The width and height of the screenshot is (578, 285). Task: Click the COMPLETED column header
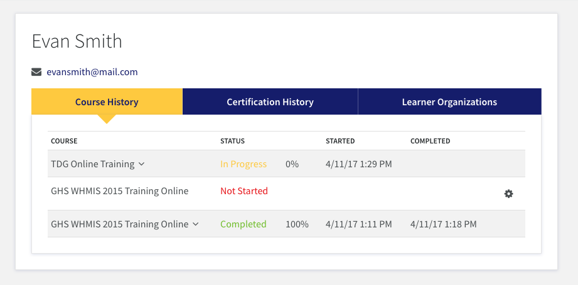coord(430,141)
